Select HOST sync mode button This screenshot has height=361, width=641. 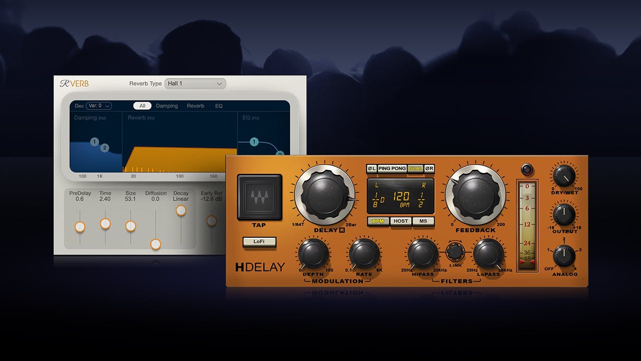401,221
